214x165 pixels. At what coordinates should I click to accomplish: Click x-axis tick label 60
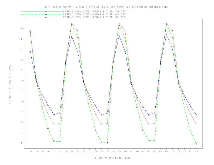pos(149,152)
